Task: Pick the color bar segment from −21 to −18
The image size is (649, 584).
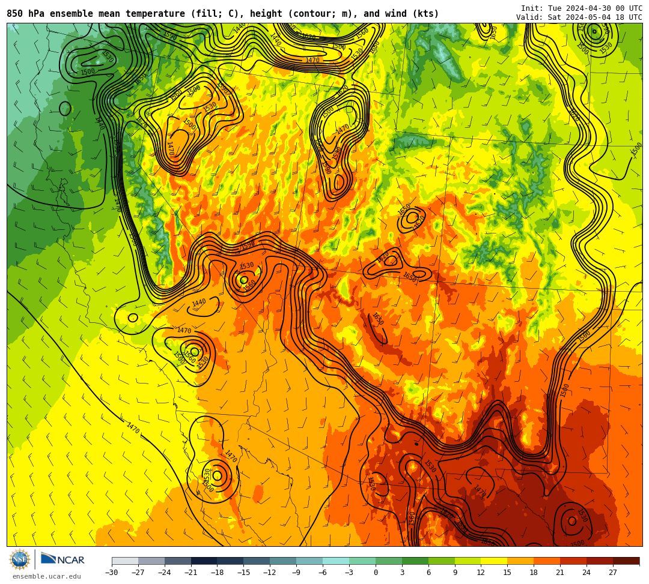Action: [204, 561]
